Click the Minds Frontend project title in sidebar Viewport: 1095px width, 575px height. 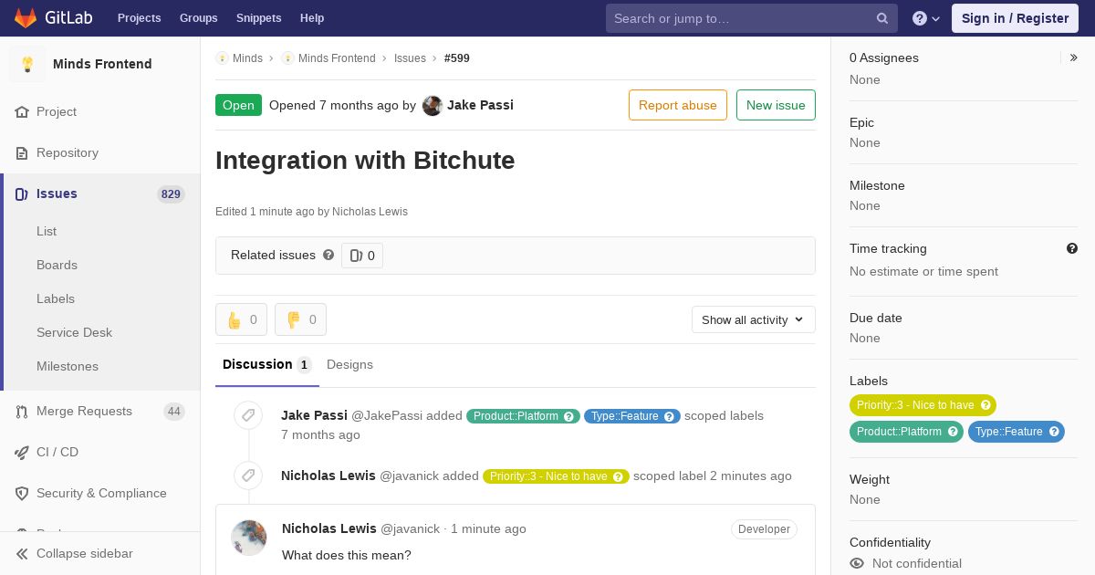102,64
